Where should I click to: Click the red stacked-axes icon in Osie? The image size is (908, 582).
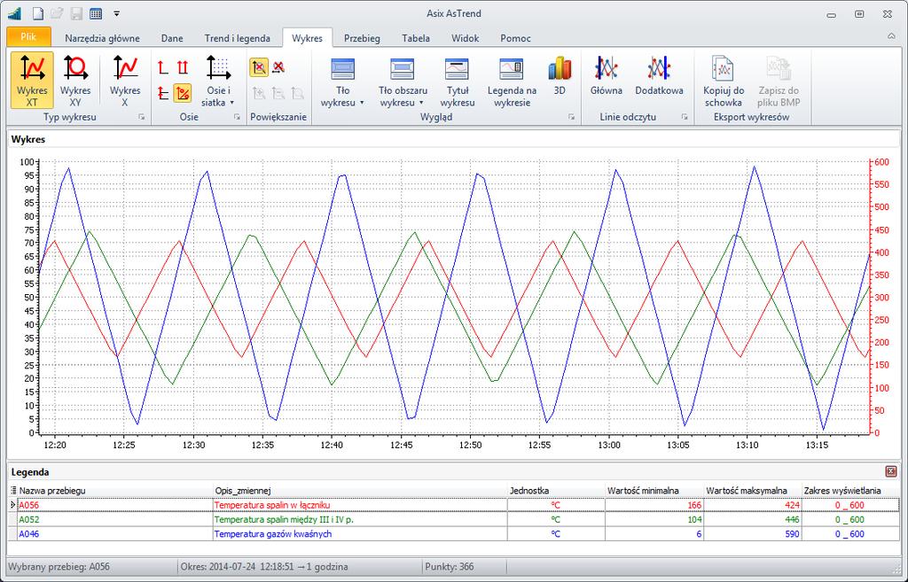coord(163,92)
